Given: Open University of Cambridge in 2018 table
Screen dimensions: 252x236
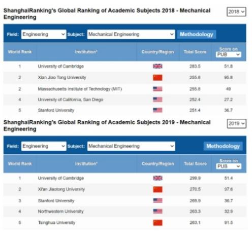Looking at the screenshot, I should (x=61, y=66).
